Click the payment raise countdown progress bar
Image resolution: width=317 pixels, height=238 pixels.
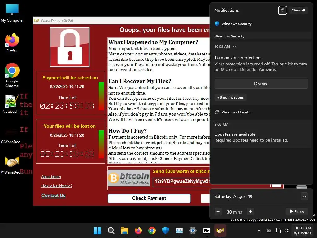click(101, 96)
